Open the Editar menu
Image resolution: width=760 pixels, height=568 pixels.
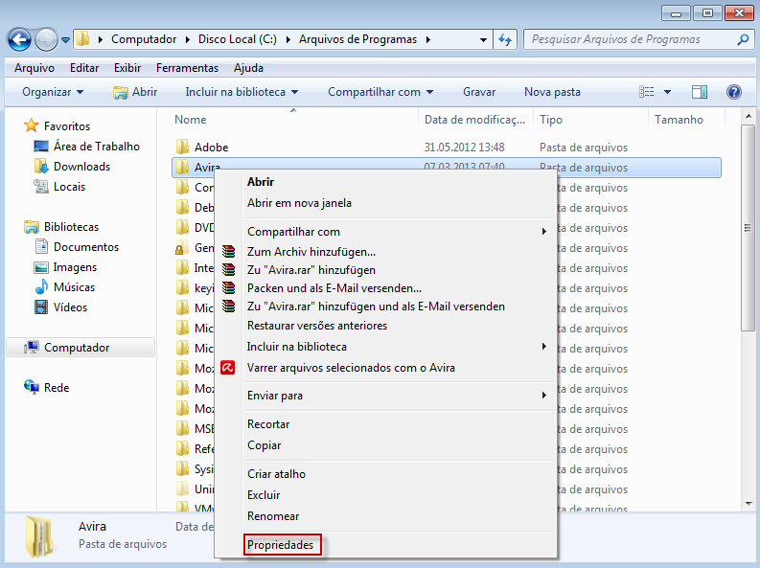click(x=84, y=68)
